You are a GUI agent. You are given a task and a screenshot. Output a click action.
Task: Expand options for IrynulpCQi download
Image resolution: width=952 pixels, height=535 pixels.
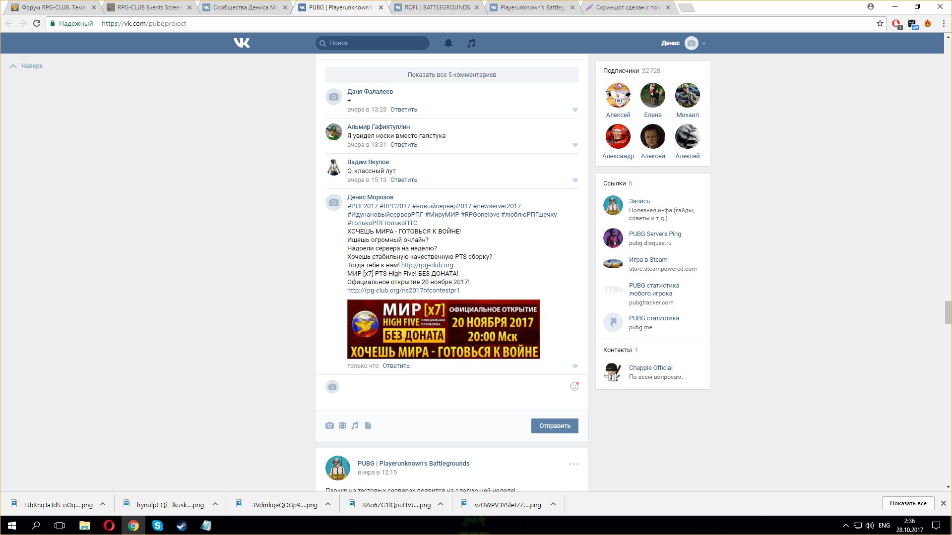pyautogui.click(x=215, y=504)
